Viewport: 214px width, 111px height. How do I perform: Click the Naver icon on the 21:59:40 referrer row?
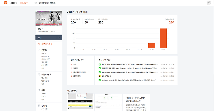(x=100, y=68)
